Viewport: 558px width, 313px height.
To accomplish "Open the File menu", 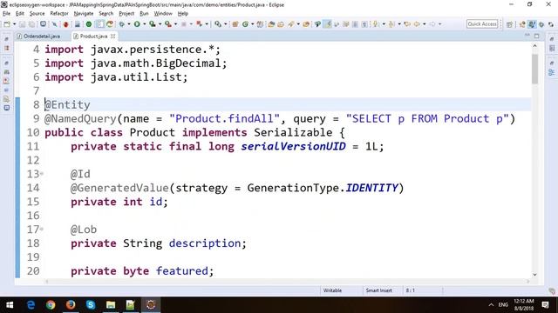I will tap(6, 14).
